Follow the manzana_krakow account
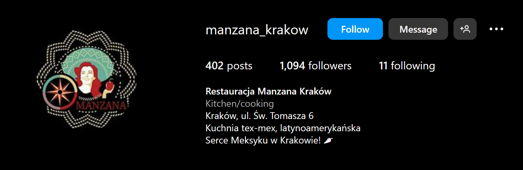Viewport: 523px width, 170px height. 355,29
